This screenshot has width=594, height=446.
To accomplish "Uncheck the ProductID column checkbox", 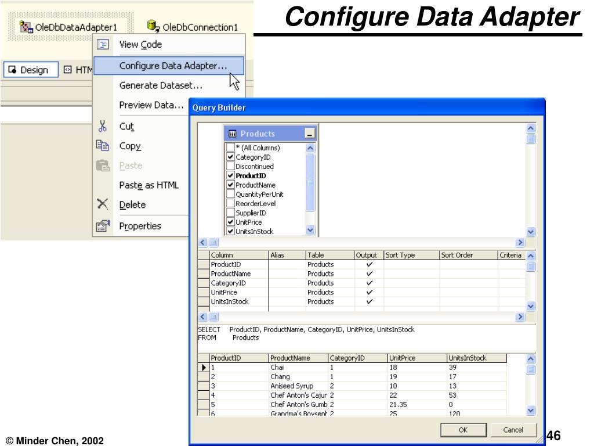I will (x=230, y=175).
